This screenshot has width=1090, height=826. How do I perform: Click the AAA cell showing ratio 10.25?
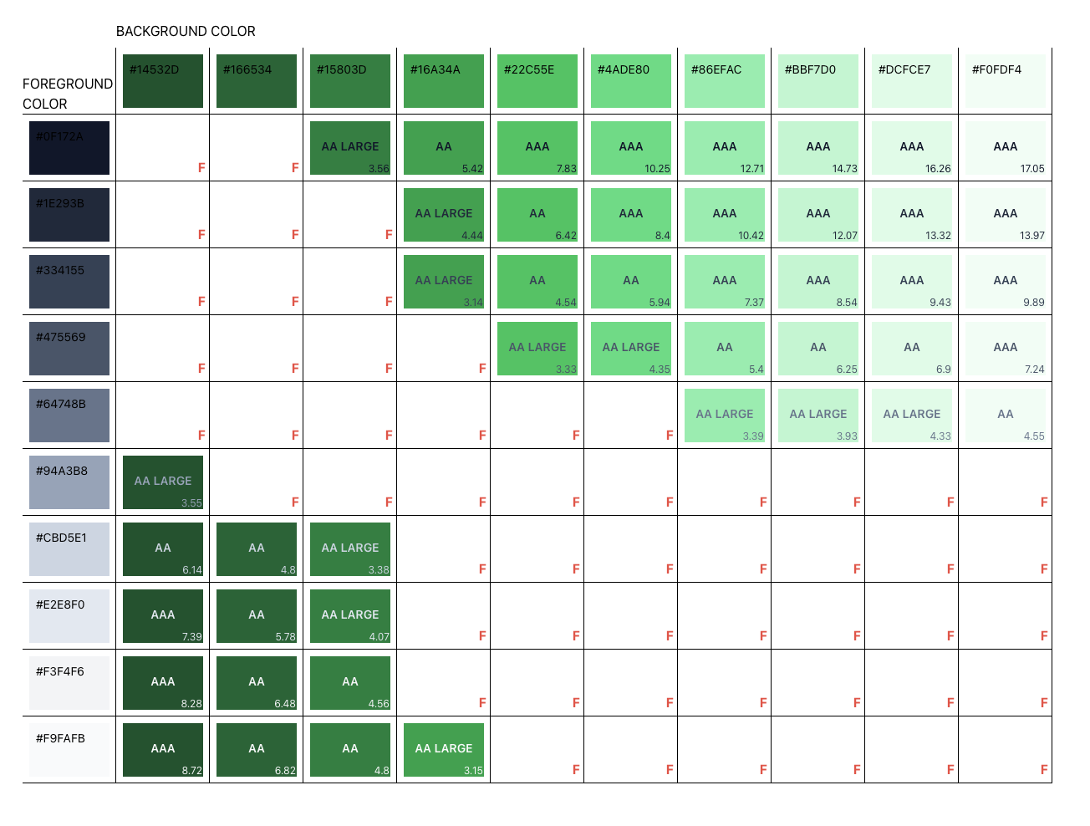tap(631, 148)
